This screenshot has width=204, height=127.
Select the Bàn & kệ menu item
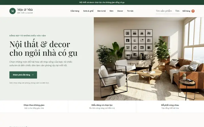[x=101, y=11]
